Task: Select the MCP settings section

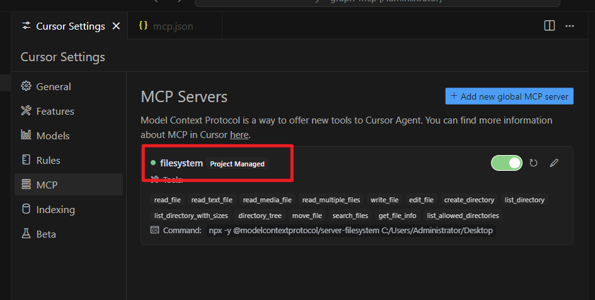Action: pyautogui.click(x=69, y=185)
